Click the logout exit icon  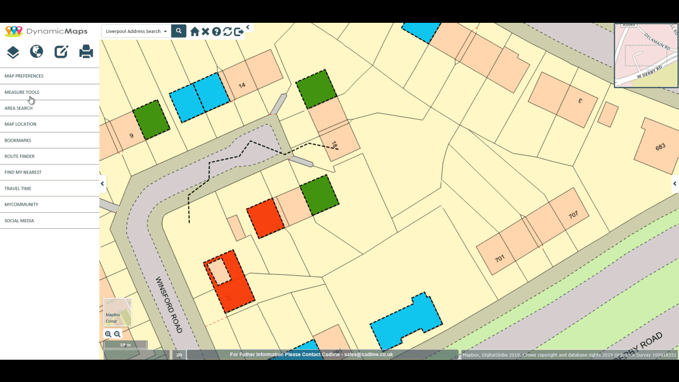tap(239, 32)
